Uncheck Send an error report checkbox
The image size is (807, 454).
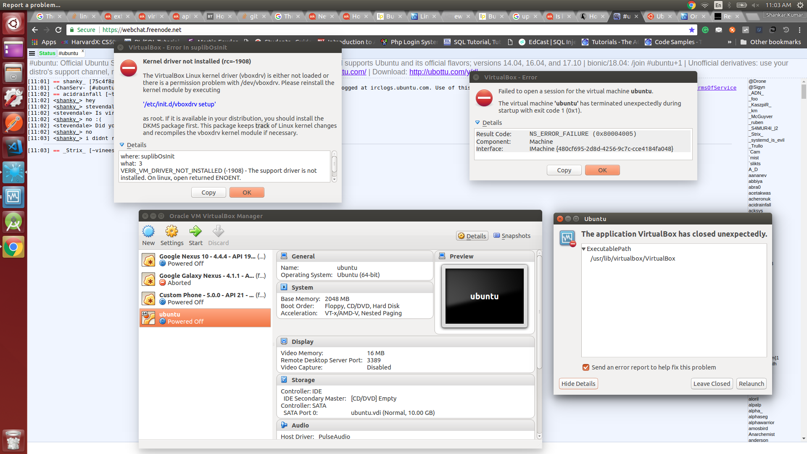coord(586,367)
